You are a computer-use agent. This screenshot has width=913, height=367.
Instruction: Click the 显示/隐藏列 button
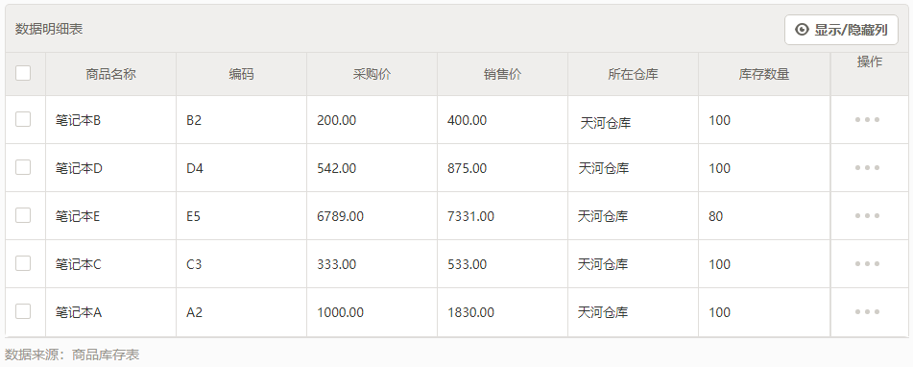841,30
